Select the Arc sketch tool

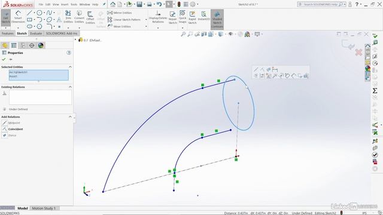(x=39, y=20)
